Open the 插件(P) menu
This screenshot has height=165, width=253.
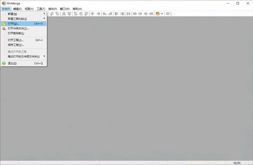tap(53, 9)
